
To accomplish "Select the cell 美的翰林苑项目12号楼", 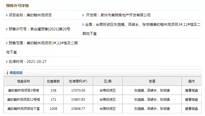I will click(24, 100).
